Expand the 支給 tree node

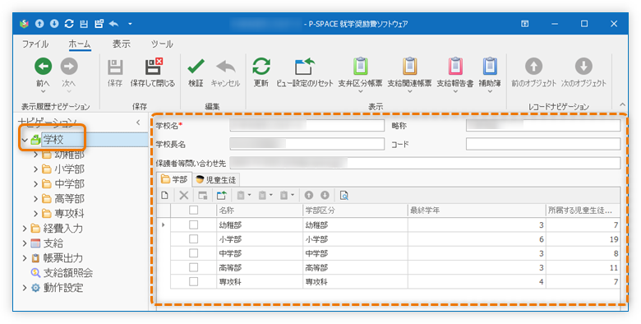(25, 243)
